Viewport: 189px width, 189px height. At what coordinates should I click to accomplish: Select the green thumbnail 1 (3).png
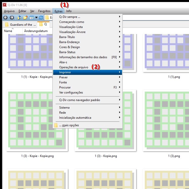[166, 120]
